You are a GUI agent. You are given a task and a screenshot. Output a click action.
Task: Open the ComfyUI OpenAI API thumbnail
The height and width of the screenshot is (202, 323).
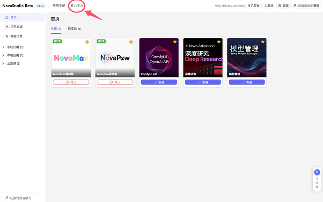click(159, 58)
